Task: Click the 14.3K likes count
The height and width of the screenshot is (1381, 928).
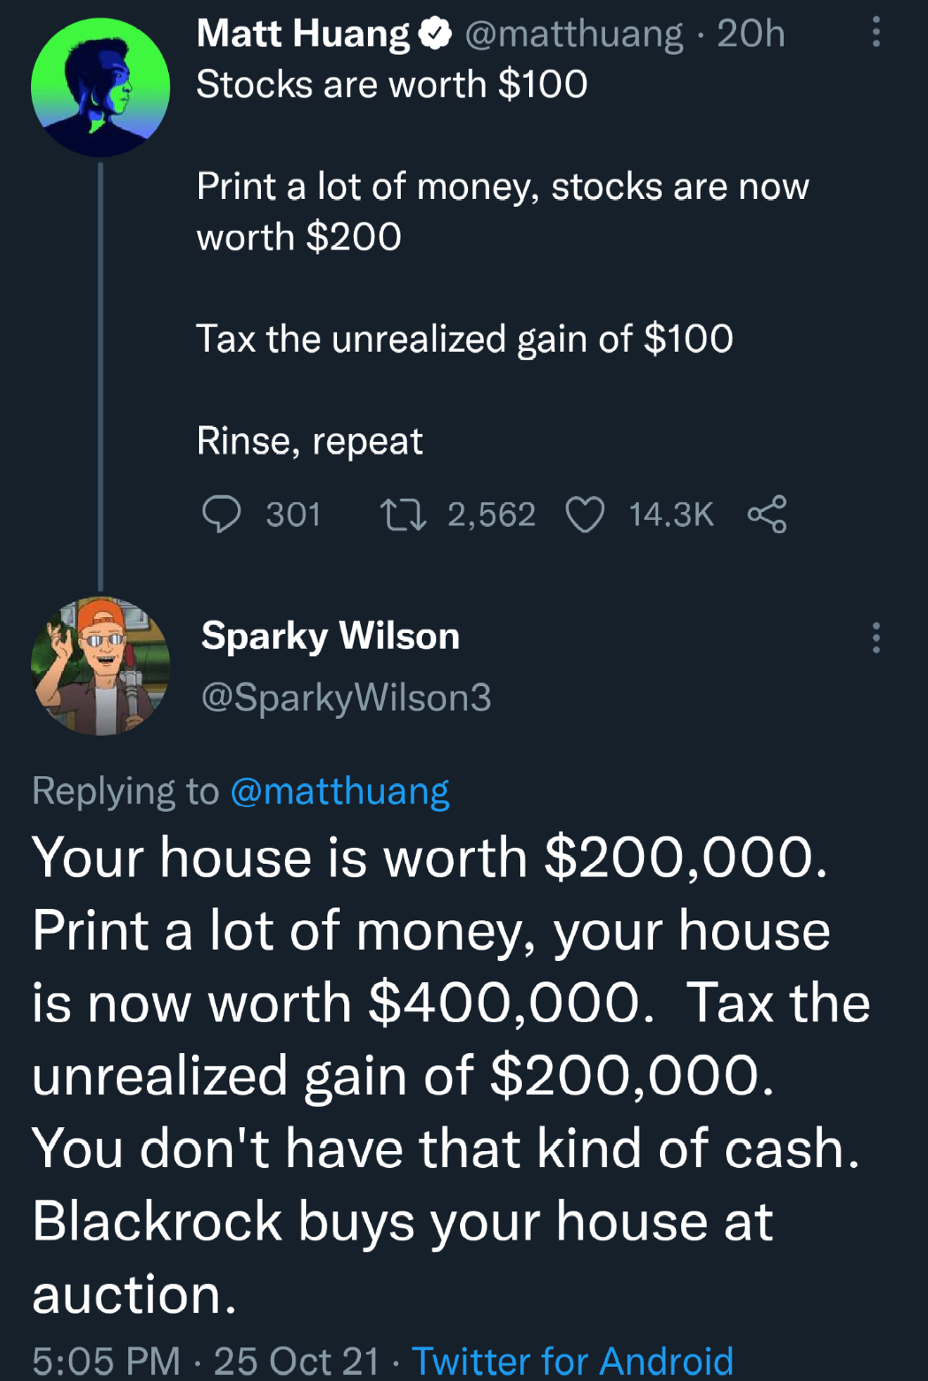Action: [671, 514]
